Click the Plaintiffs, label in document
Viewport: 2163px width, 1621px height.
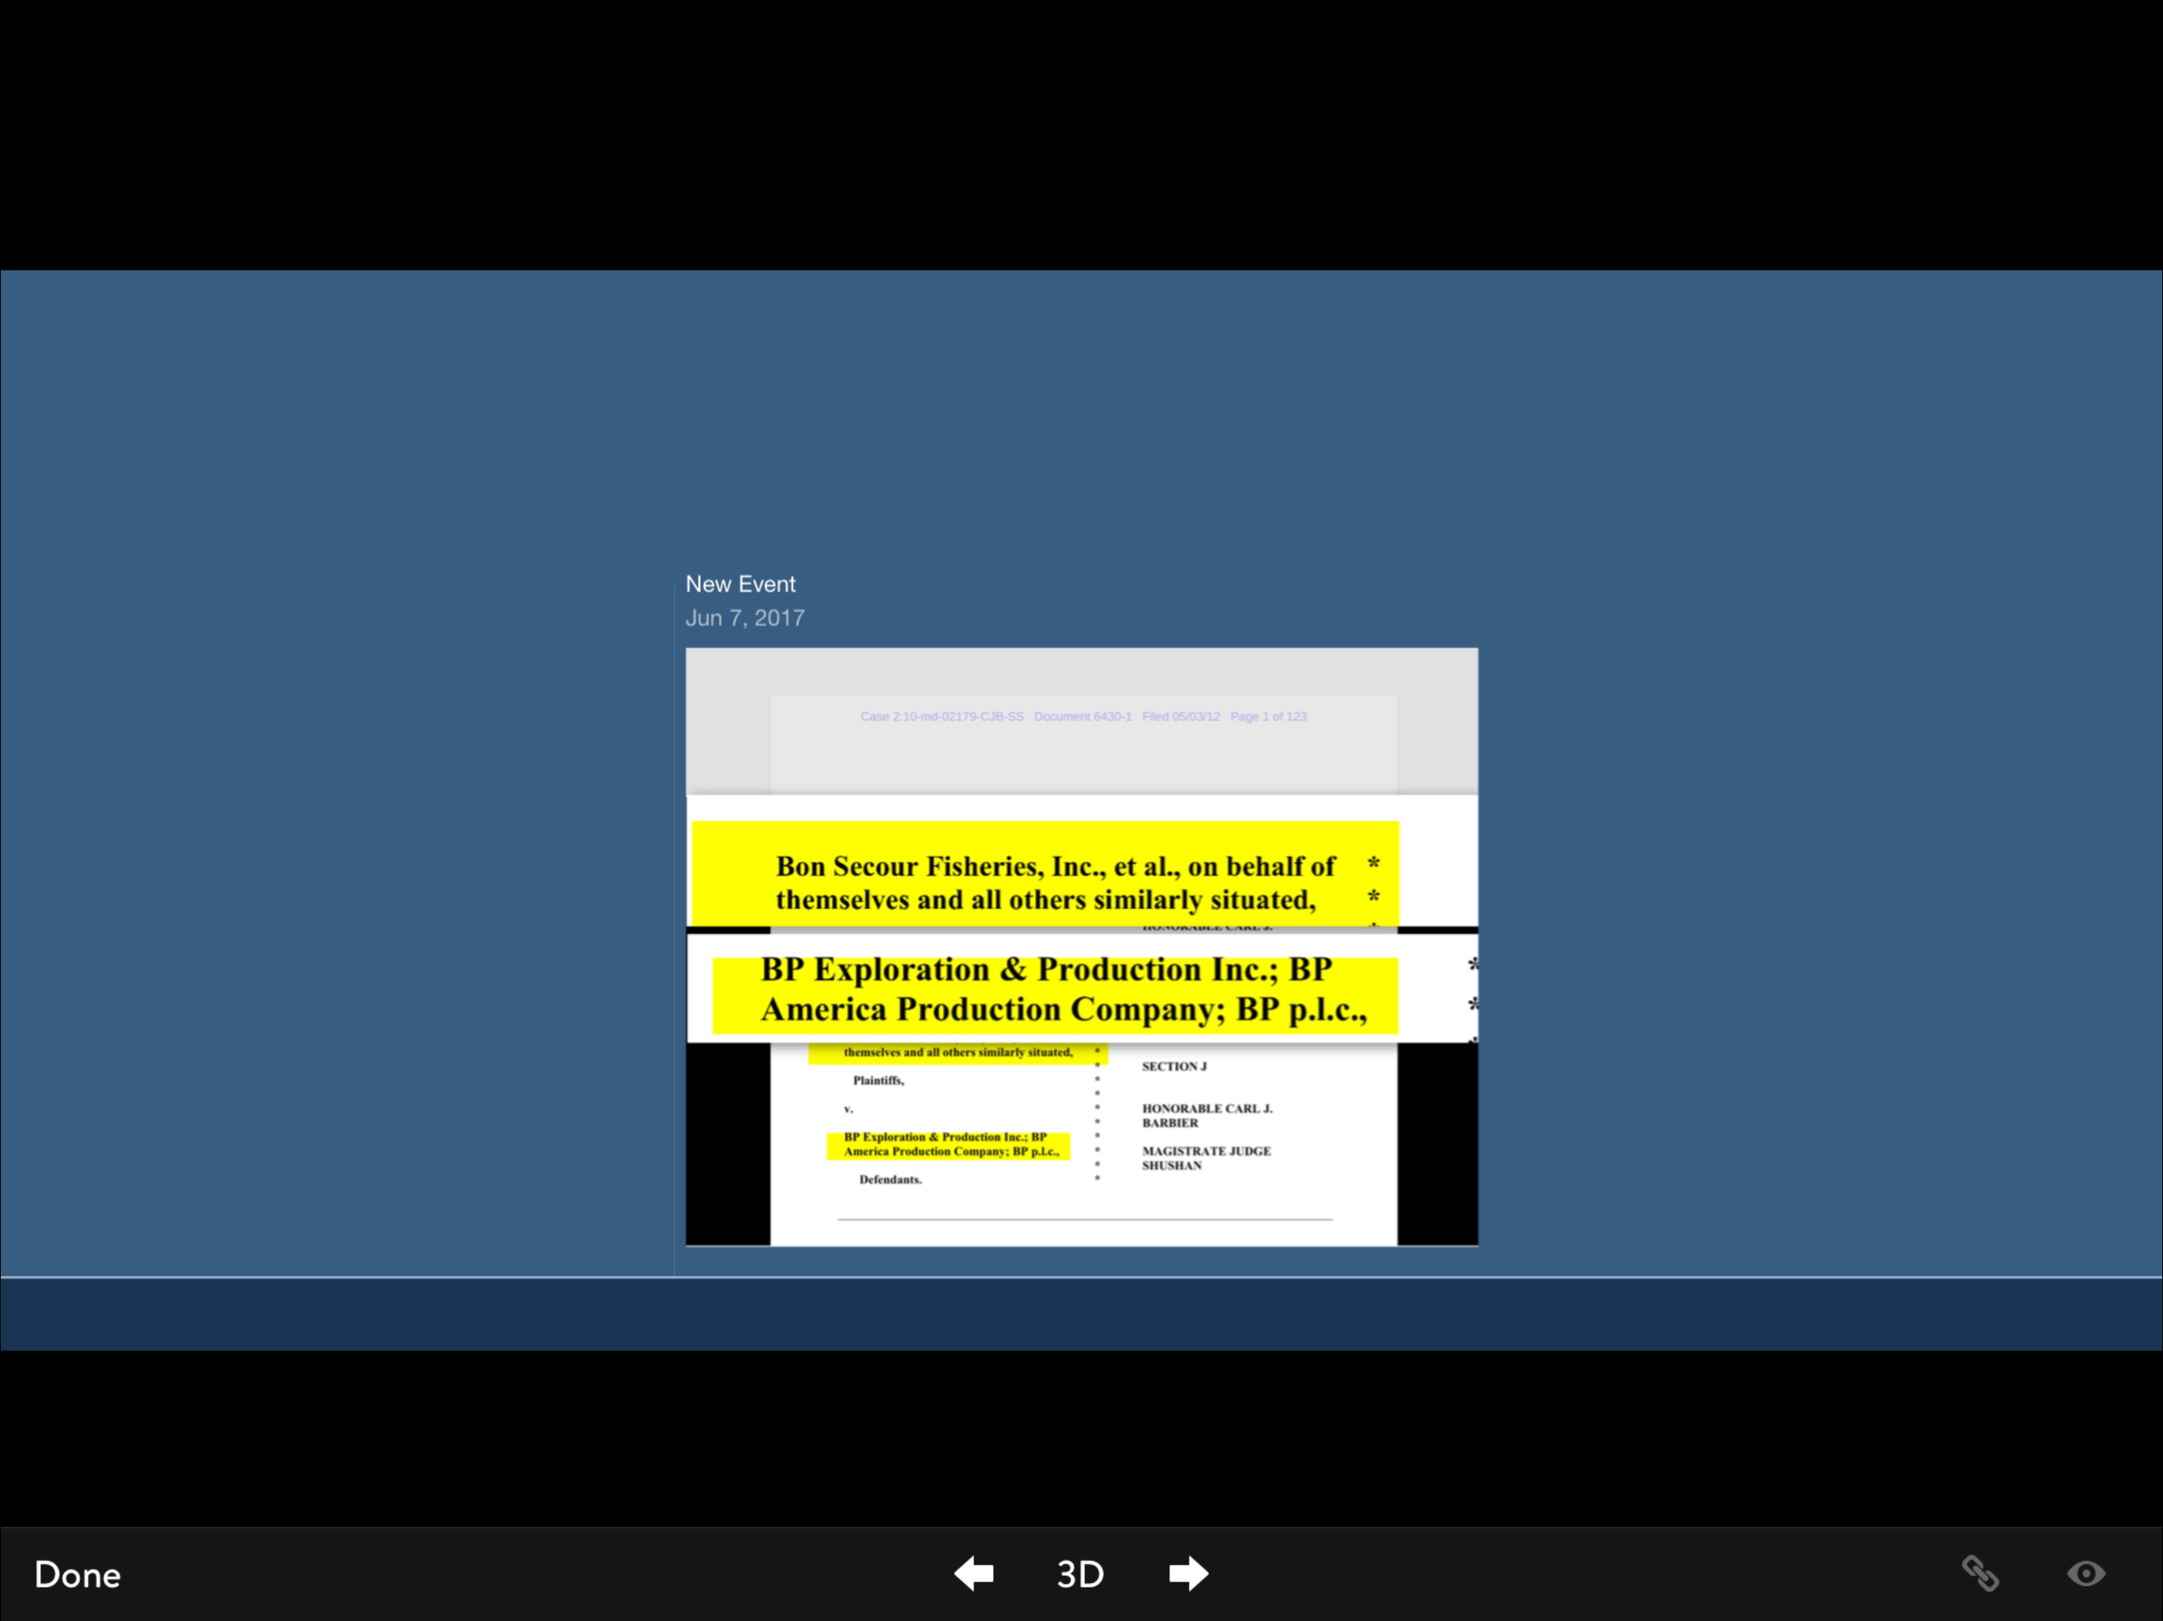[x=878, y=1080]
